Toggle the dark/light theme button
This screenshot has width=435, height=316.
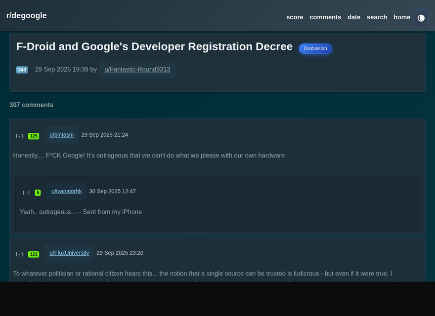(421, 19)
